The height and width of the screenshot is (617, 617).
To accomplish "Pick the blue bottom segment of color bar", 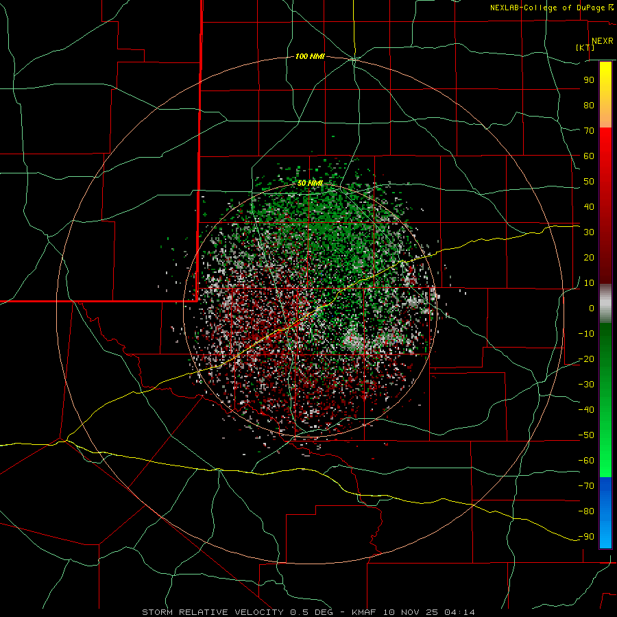I will (x=605, y=513).
